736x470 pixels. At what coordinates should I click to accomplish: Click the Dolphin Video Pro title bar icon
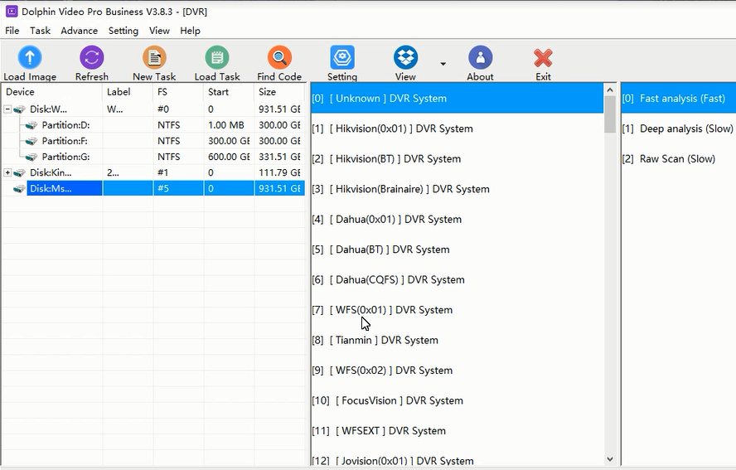pyautogui.click(x=12, y=12)
